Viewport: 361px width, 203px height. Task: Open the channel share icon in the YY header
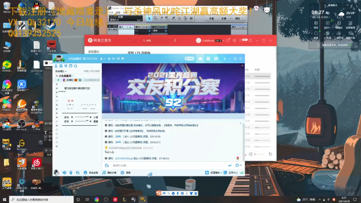[x=118, y=59]
